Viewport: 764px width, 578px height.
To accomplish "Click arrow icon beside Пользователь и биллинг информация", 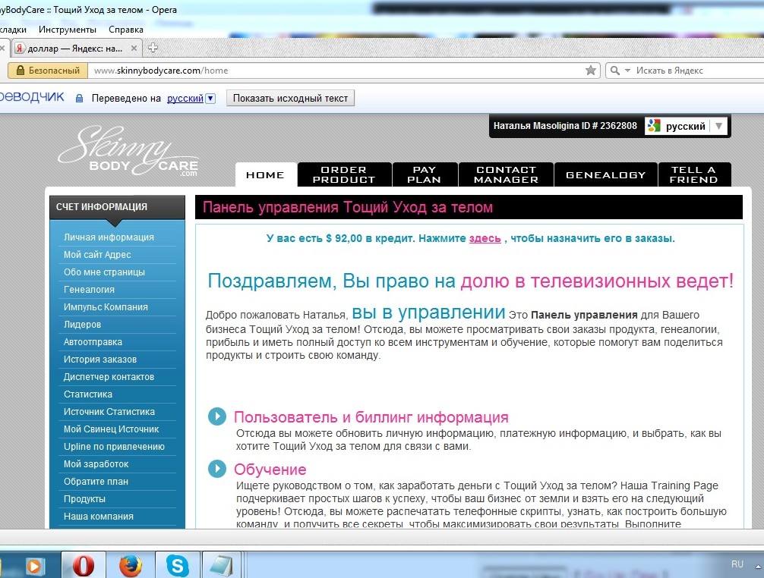I will (217, 416).
